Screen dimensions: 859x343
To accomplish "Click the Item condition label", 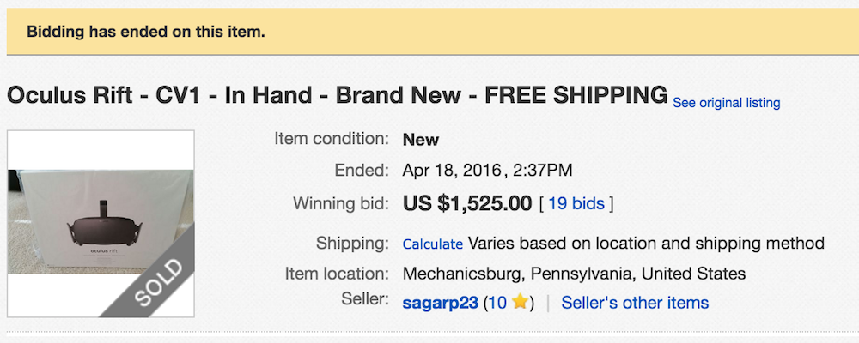I will (x=331, y=139).
